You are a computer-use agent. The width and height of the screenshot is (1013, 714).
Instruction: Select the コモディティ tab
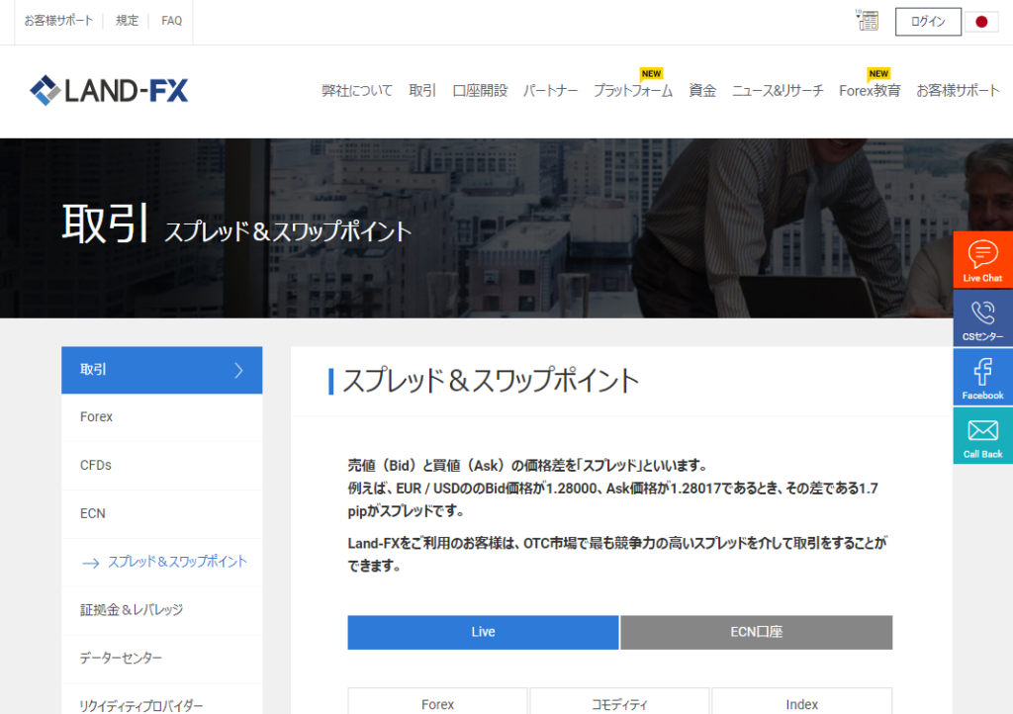[619, 702]
